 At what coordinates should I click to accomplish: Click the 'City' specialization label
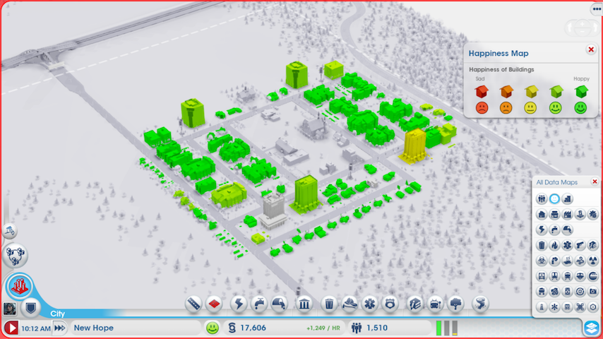[58, 314]
